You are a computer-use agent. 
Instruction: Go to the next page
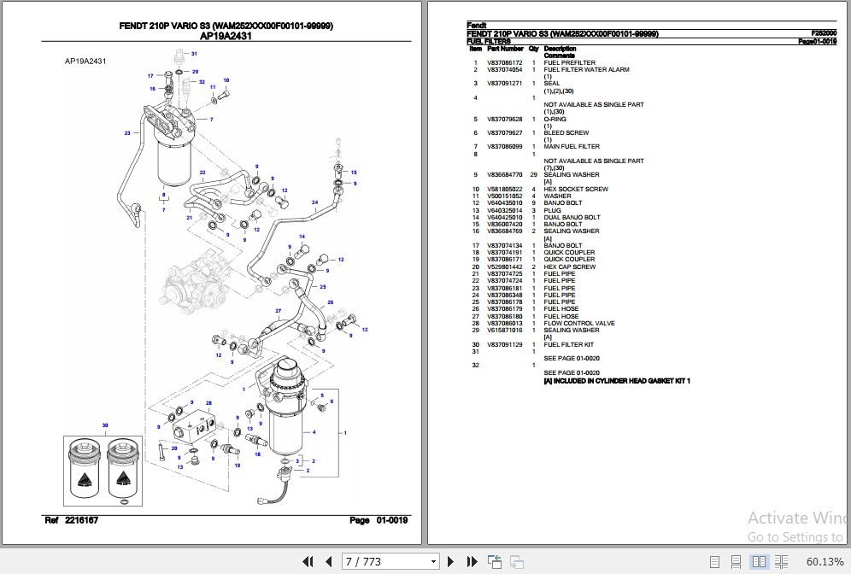450,561
